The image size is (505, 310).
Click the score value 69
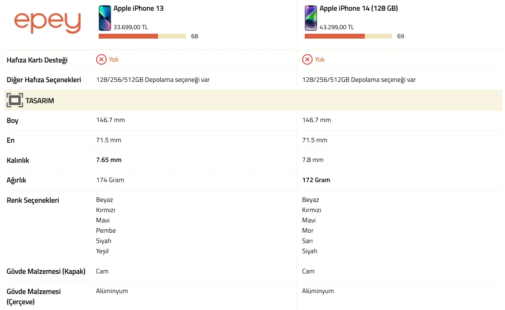point(401,36)
